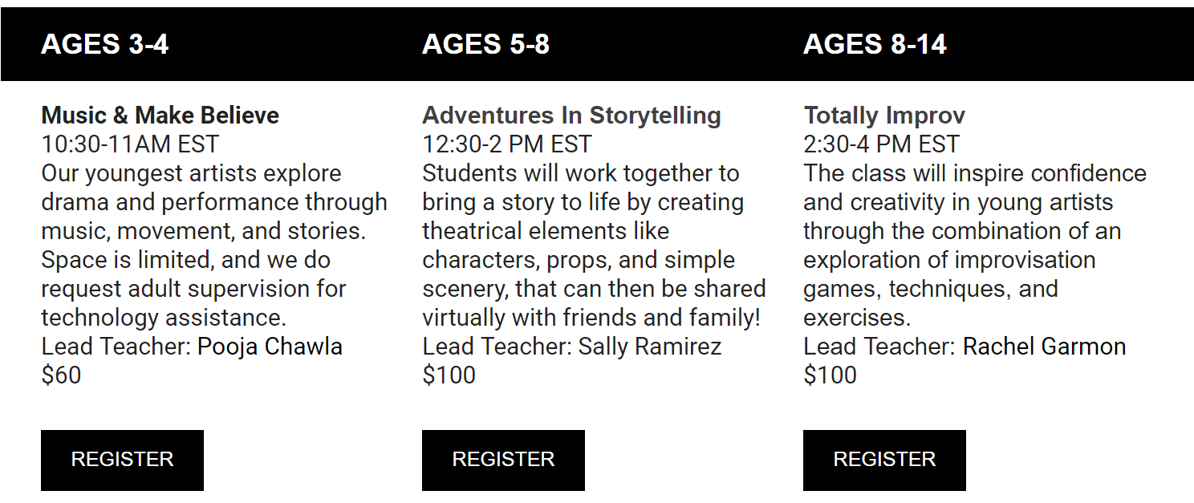Open lead teacher Pooja Chawla's link
This screenshot has height=503, width=1194.
(270, 347)
